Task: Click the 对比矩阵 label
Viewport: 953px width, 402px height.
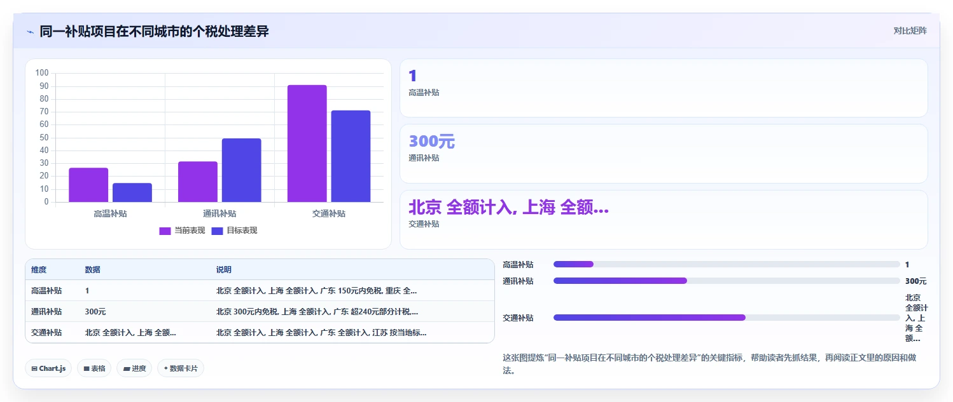Action: pos(910,30)
